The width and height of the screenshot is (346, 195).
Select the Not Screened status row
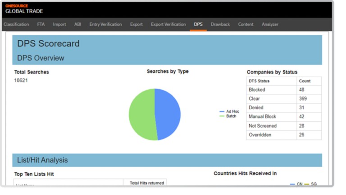click(x=284, y=126)
